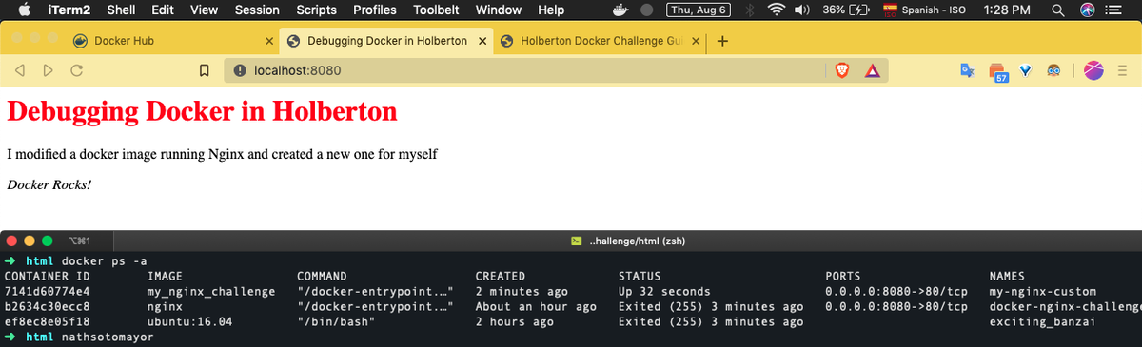
Task: Click container ID ef8ec8e05f18
Action: tap(47, 321)
